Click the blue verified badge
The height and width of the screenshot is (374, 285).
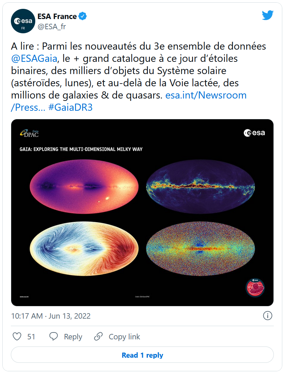click(x=83, y=16)
